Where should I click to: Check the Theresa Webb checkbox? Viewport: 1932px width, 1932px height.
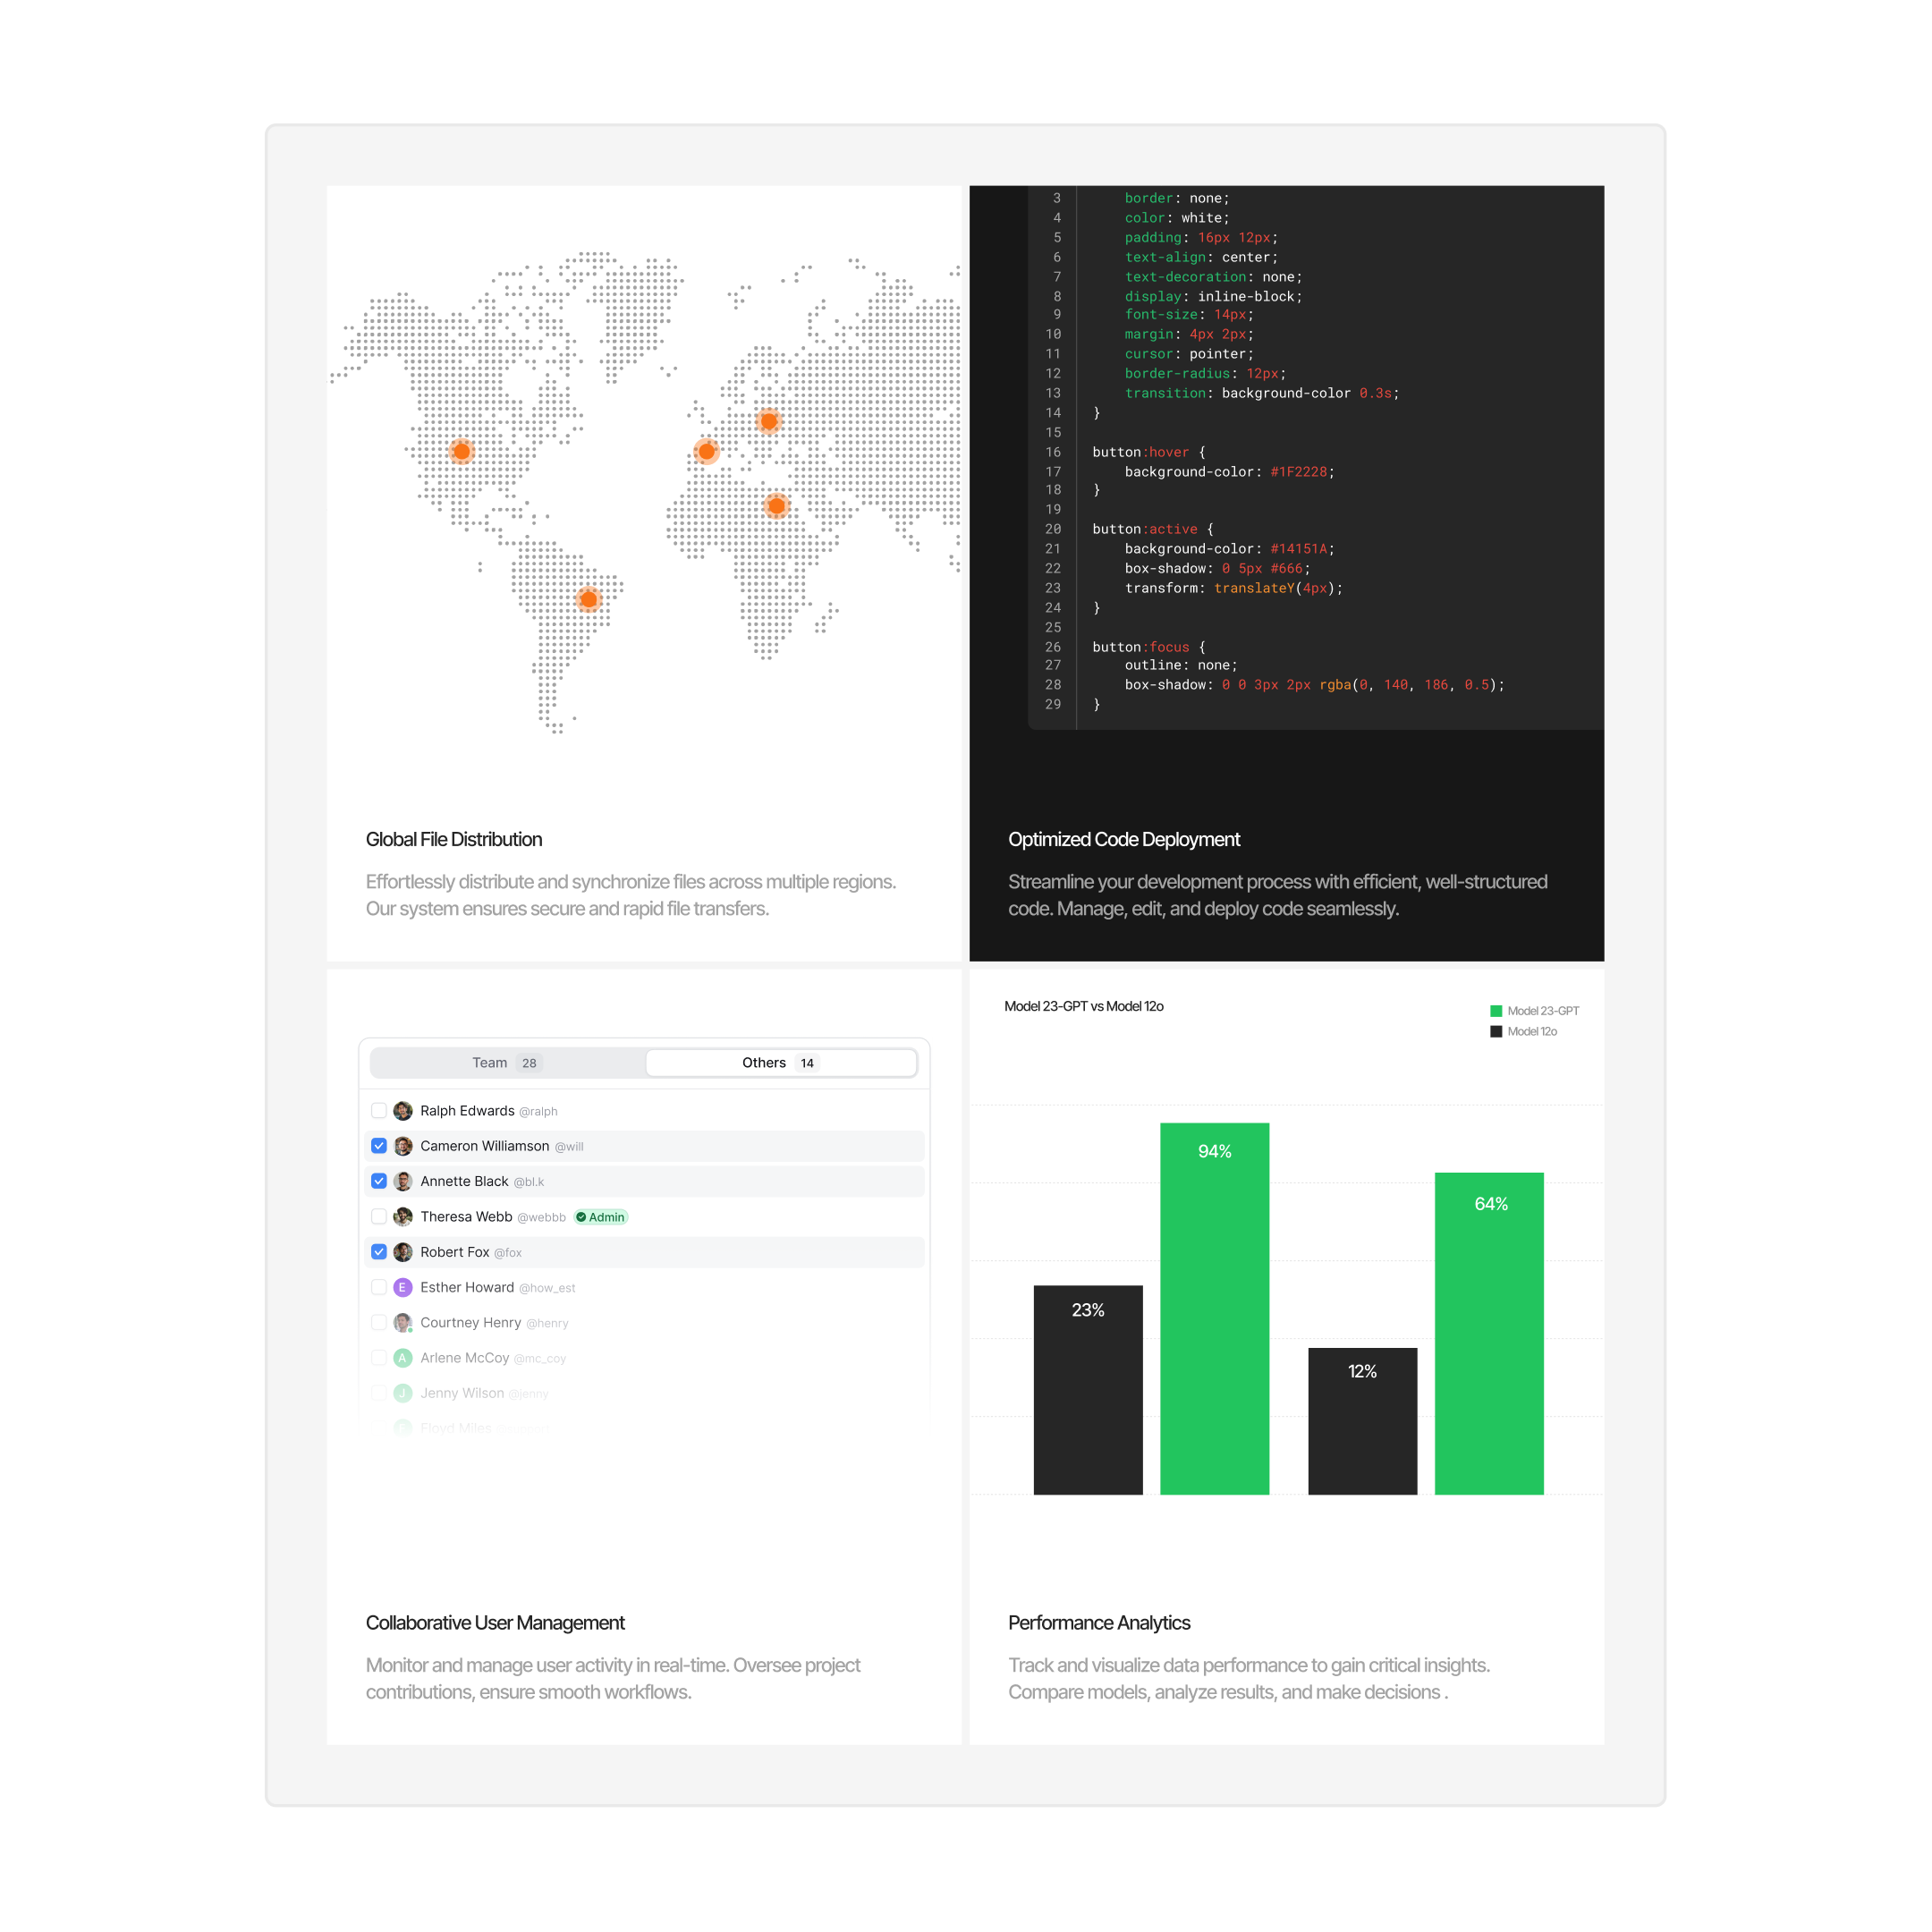(379, 1217)
